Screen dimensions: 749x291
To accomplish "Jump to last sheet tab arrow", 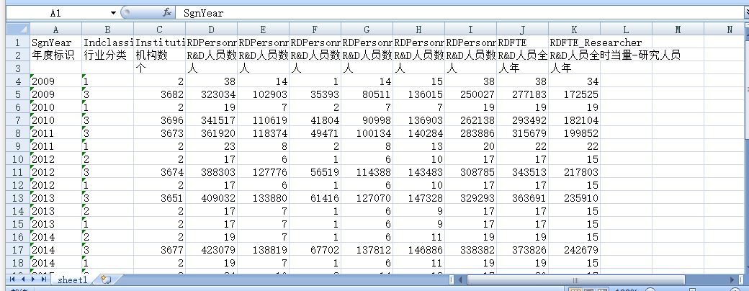I will coord(43,279).
